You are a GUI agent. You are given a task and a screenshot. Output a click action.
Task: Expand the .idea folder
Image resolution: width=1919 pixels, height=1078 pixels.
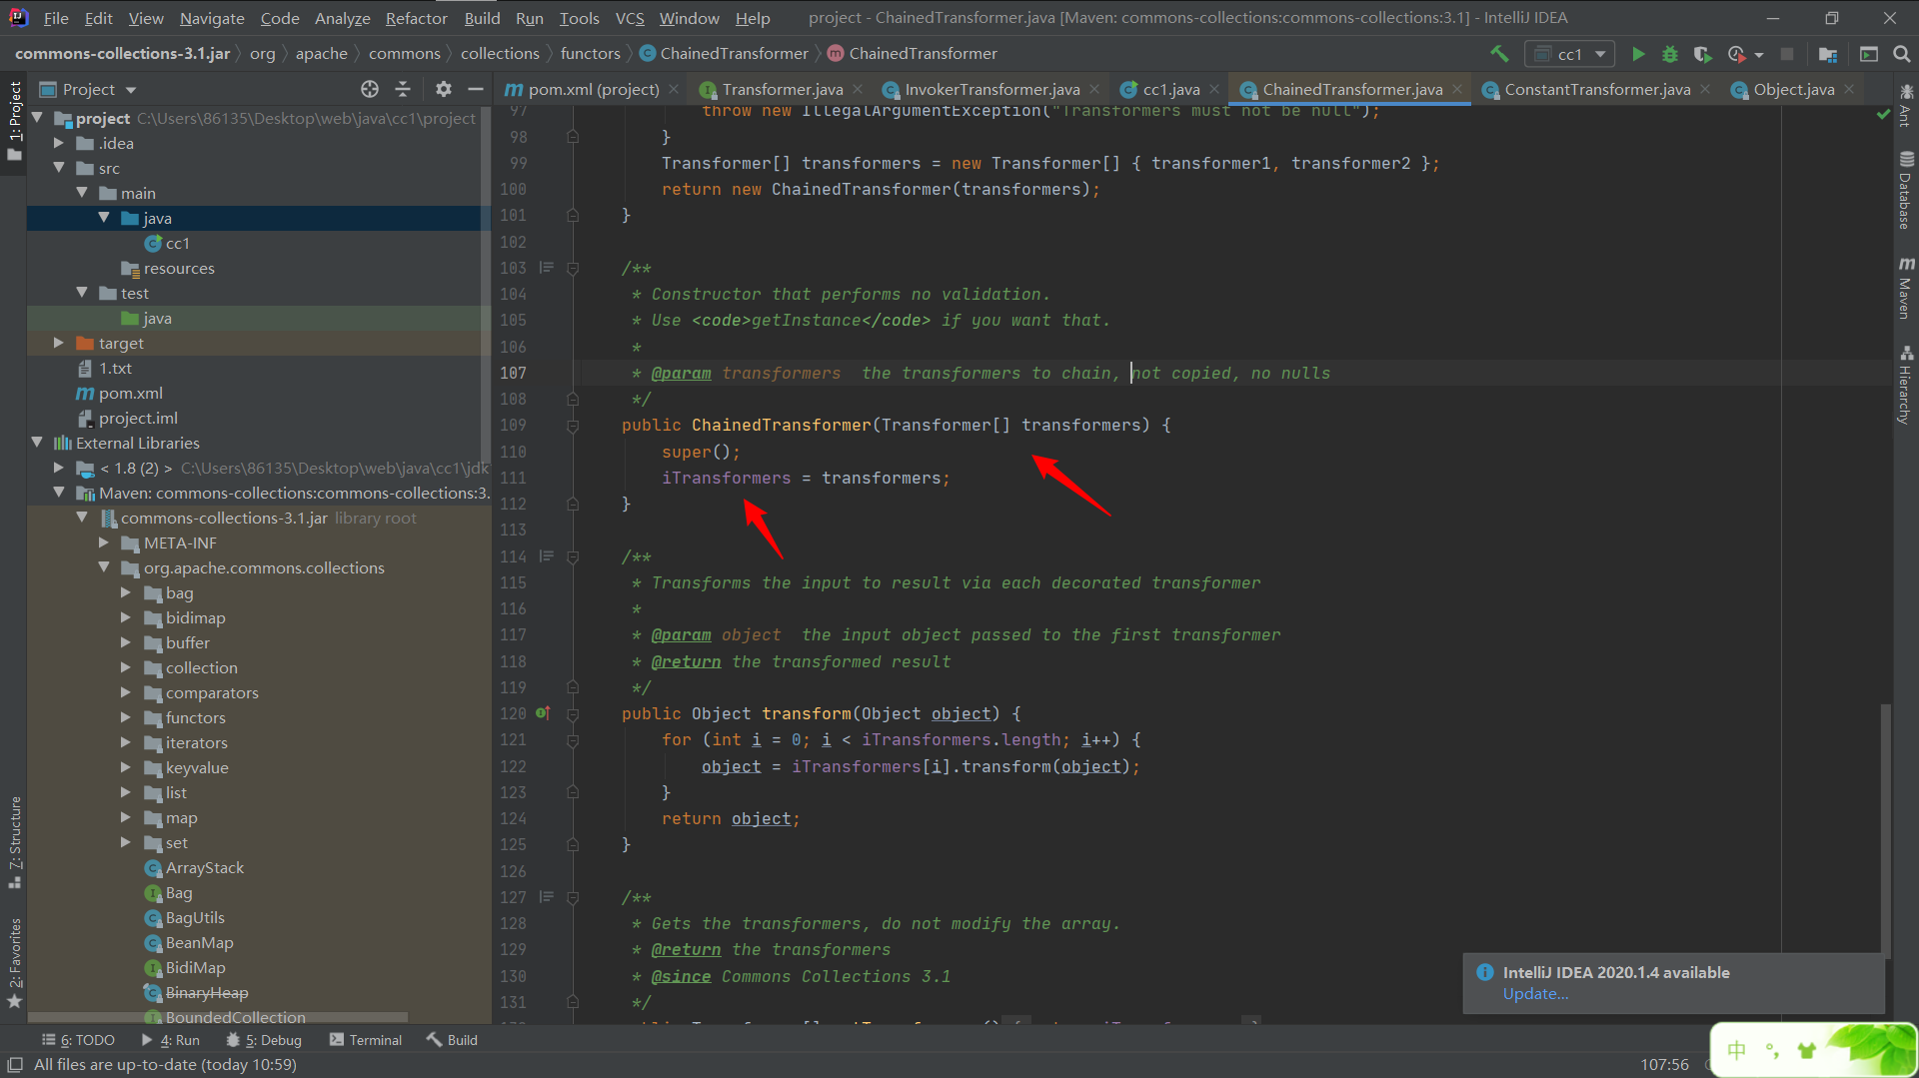click(59, 143)
